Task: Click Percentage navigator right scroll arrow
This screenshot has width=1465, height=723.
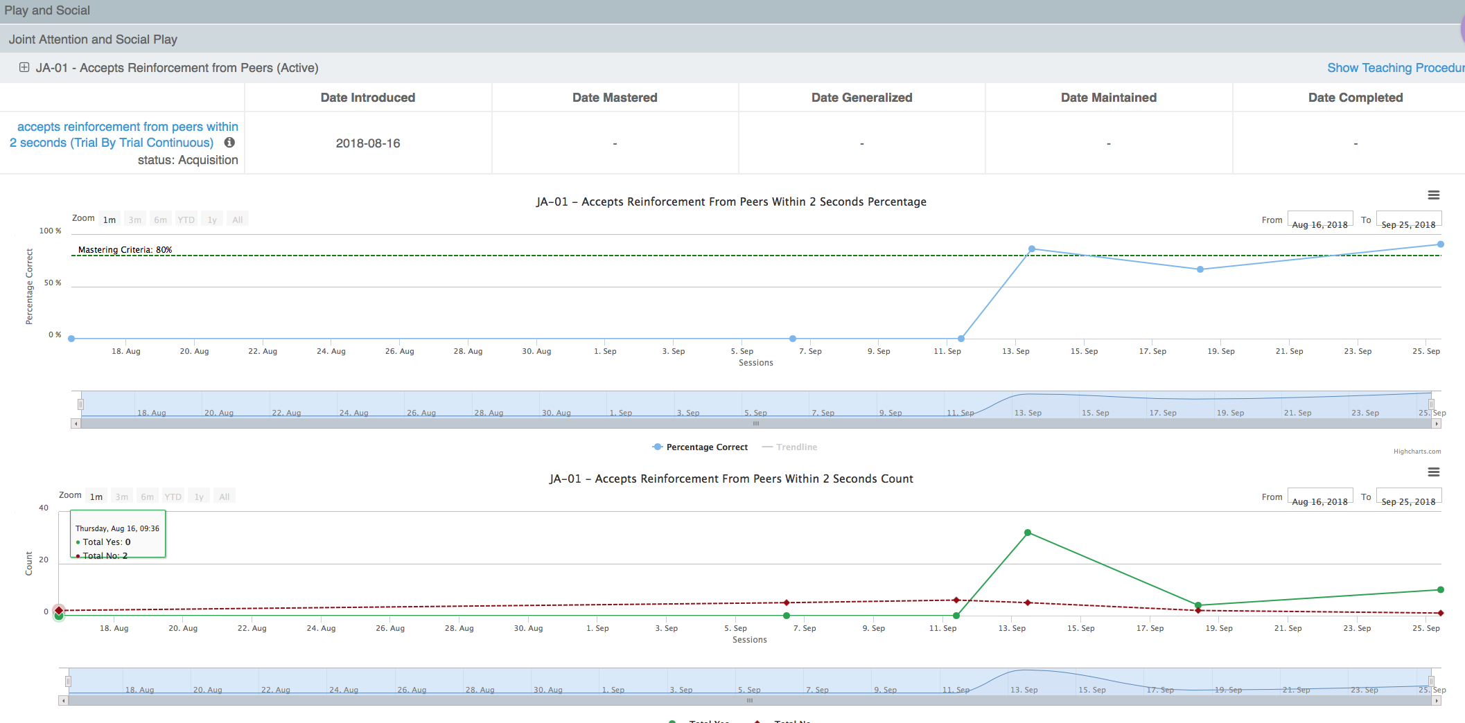Action: [x=1437, y=423]
